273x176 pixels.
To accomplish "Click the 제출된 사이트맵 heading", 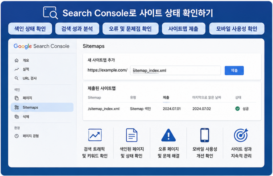I will 102,88.
